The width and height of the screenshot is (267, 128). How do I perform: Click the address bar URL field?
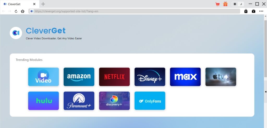coord(134,11)
